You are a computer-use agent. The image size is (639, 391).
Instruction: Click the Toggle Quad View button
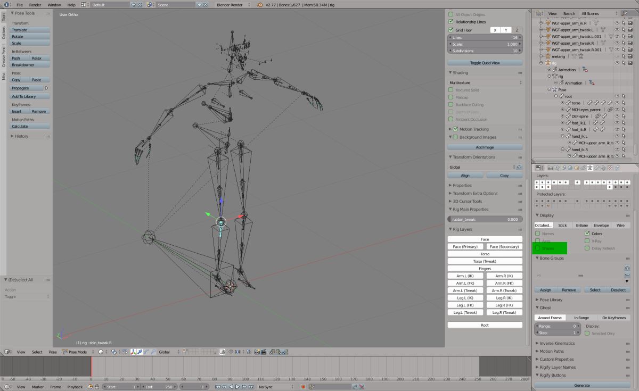tap(485, 63)
